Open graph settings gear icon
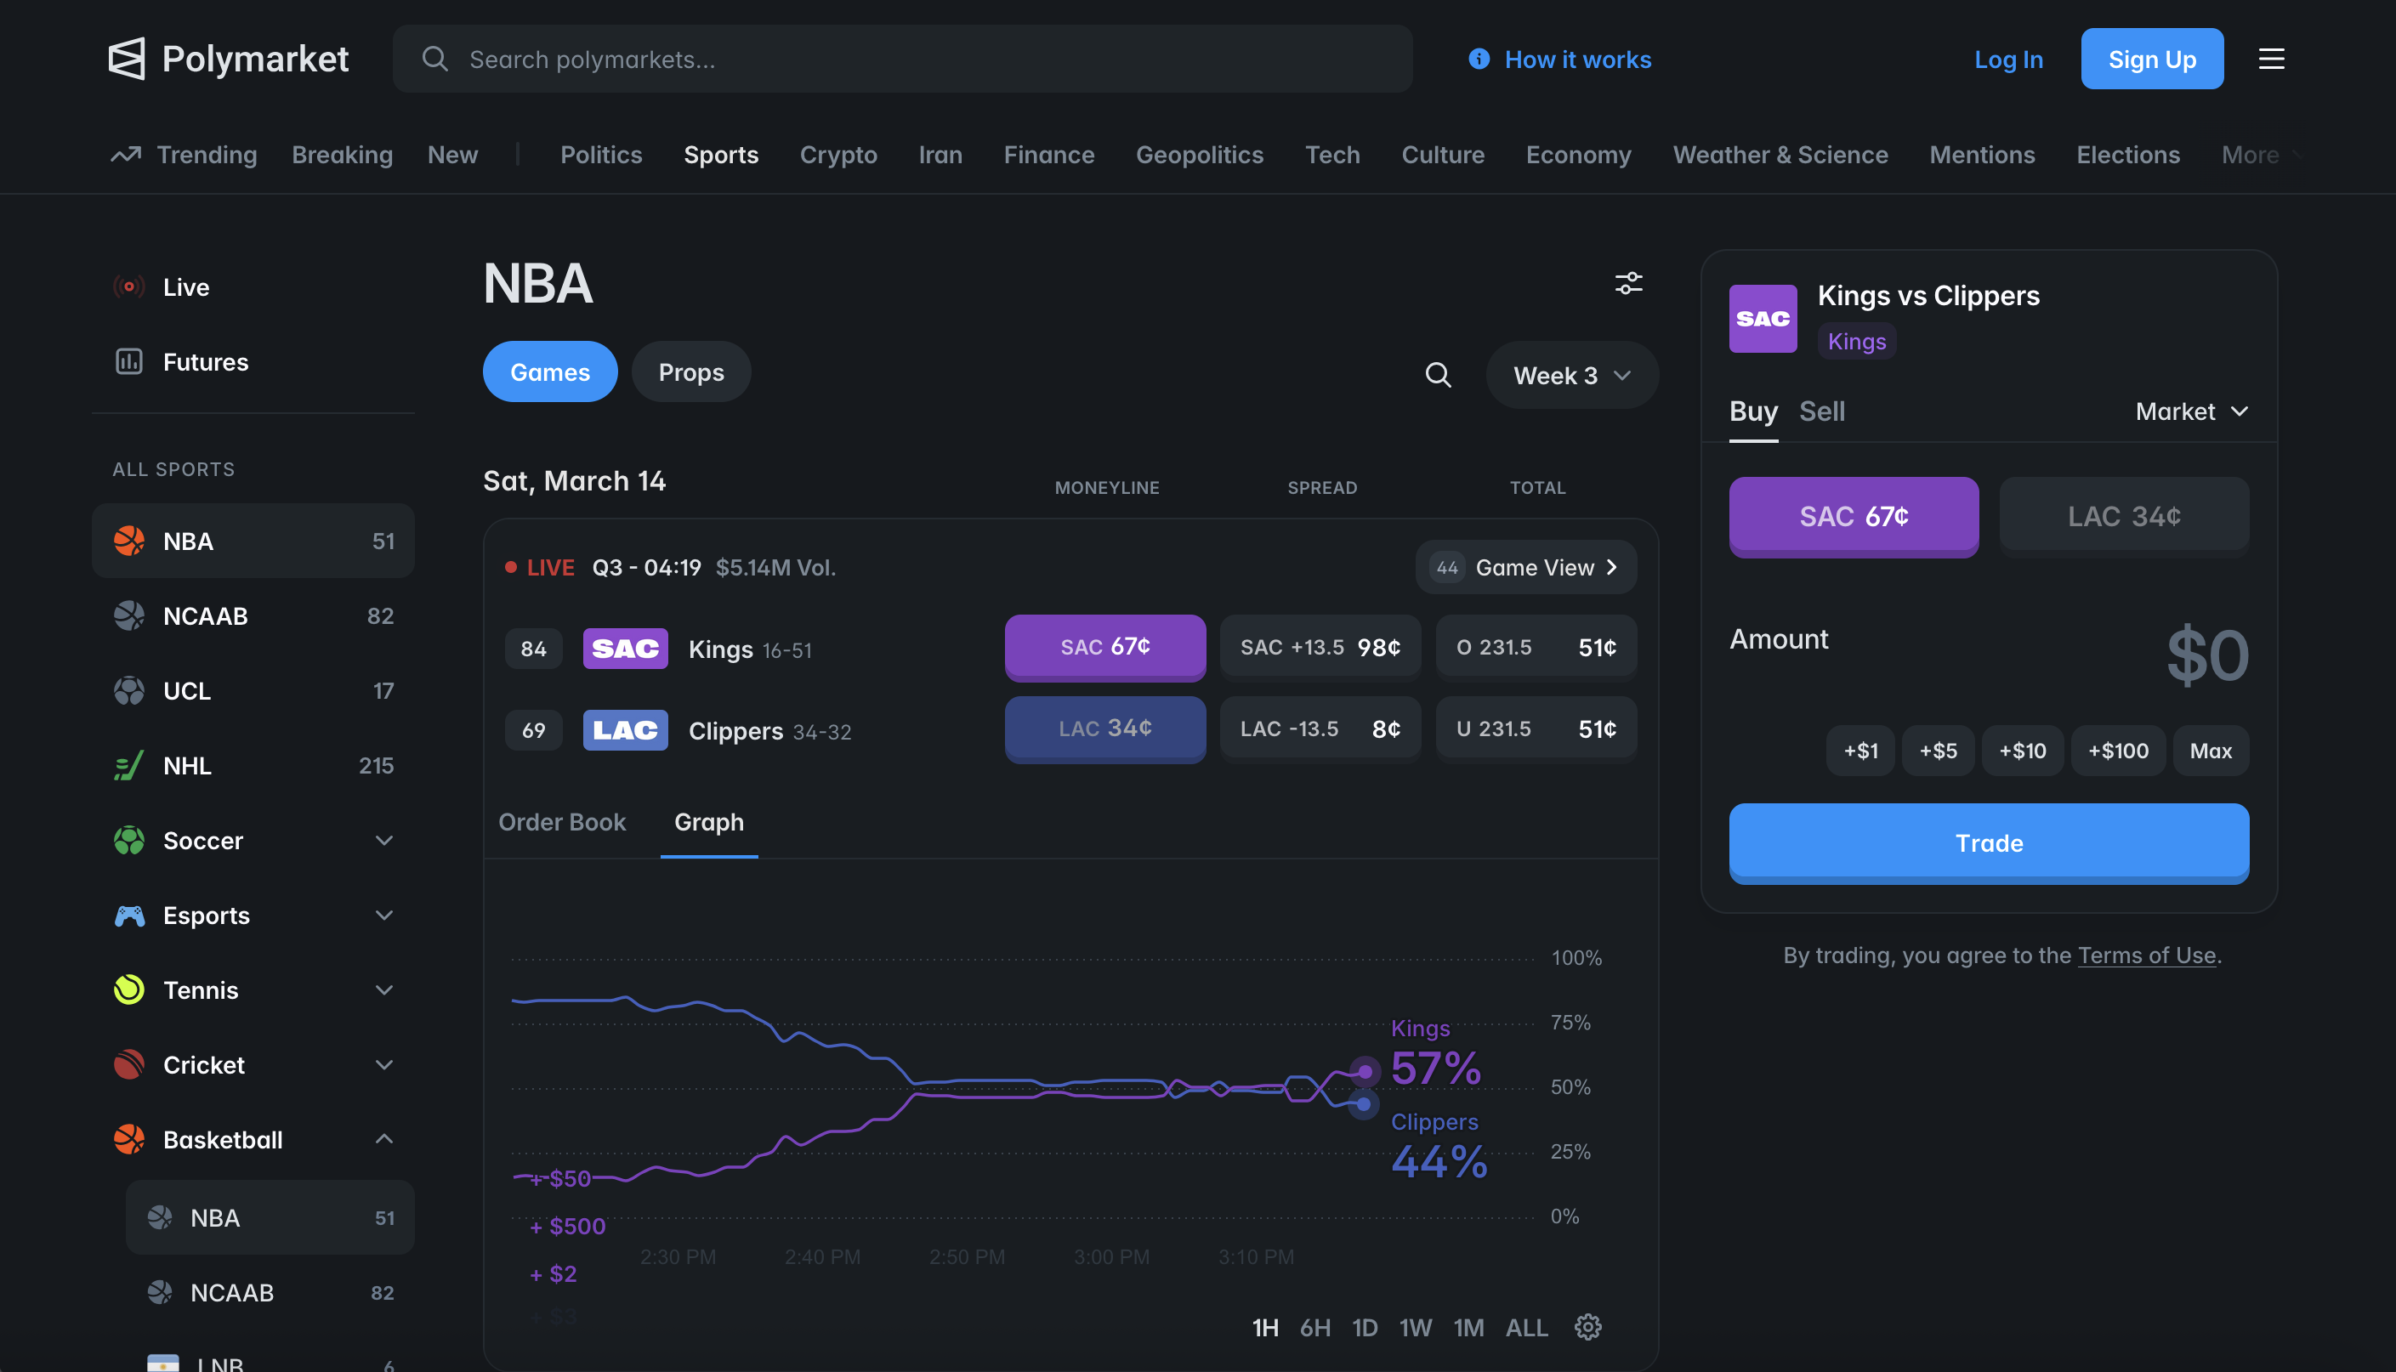The height and width of the screenshot is (1372, 2396). 1587,1327
